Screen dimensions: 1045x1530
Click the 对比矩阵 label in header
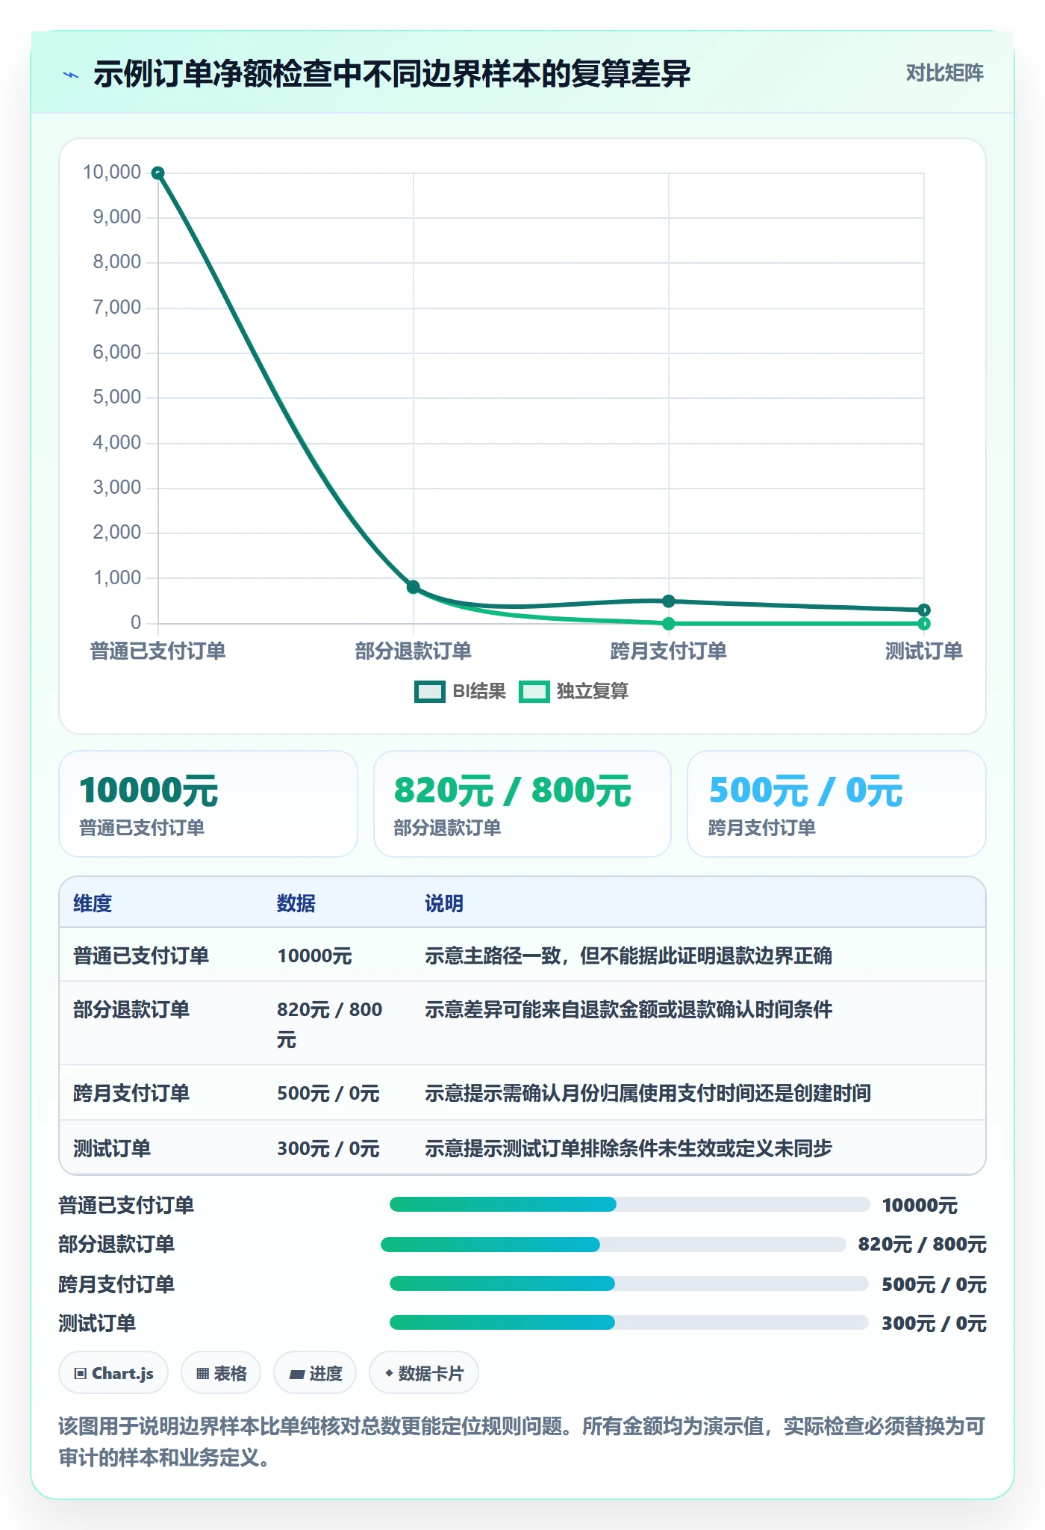coord(944,72)
